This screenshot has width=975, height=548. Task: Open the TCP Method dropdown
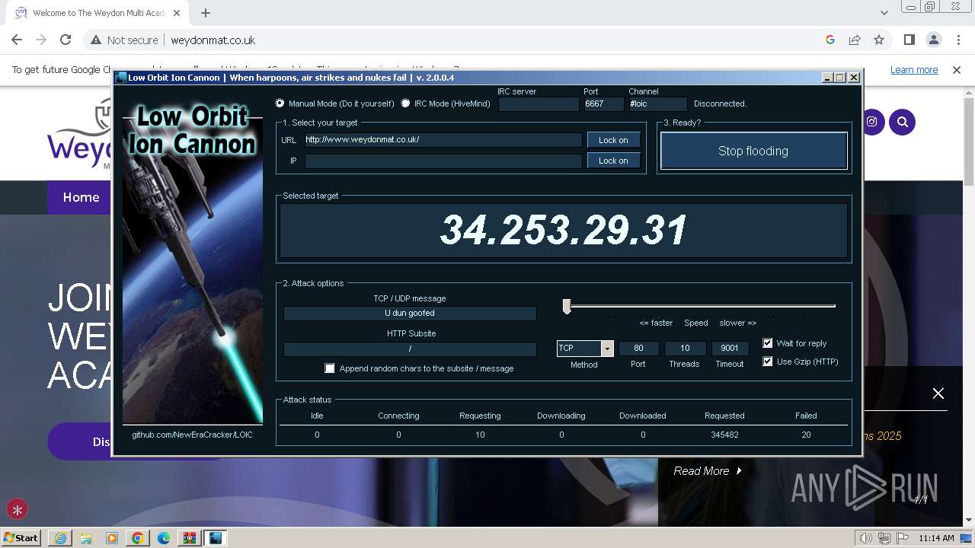click(607, 349)
